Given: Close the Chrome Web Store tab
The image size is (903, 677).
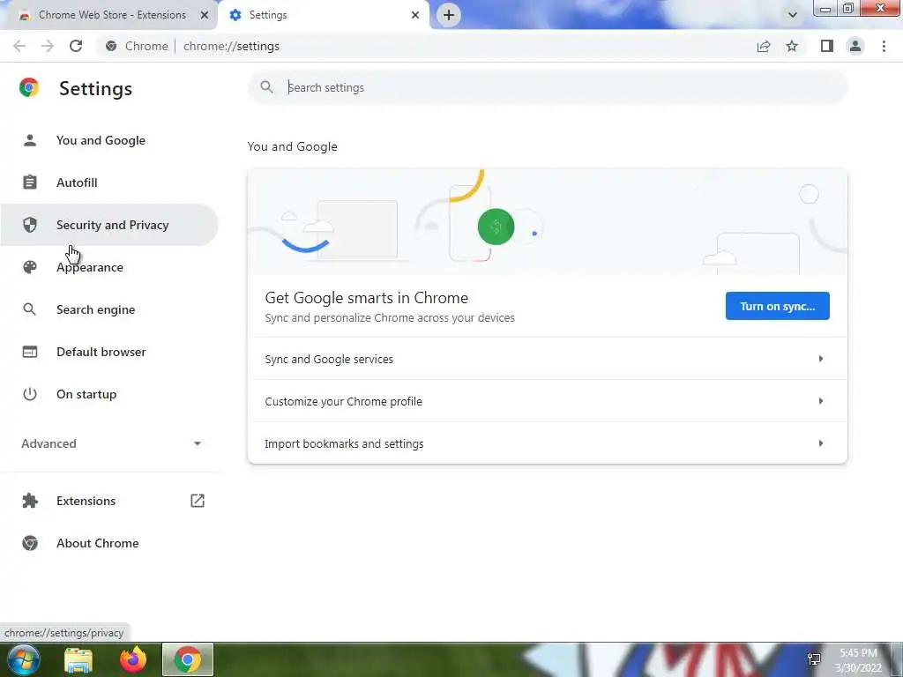Looking at the screenshot, I should [x=205, y=15].
